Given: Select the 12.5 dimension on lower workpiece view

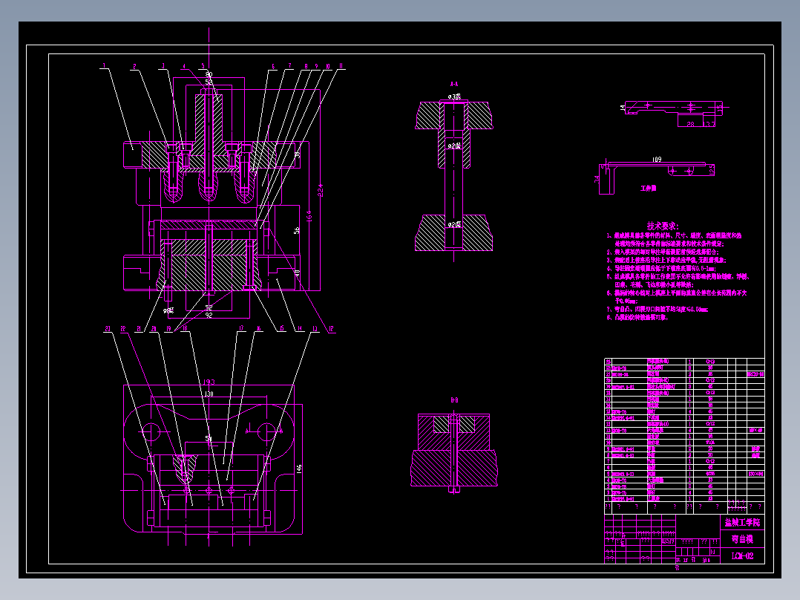Looking at the screenshot, I should [x=712, y=170].
